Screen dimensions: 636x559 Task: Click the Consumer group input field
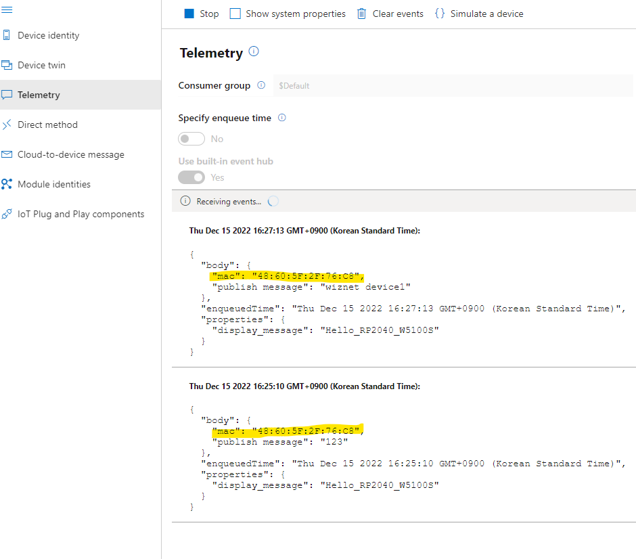pos(453,85)
